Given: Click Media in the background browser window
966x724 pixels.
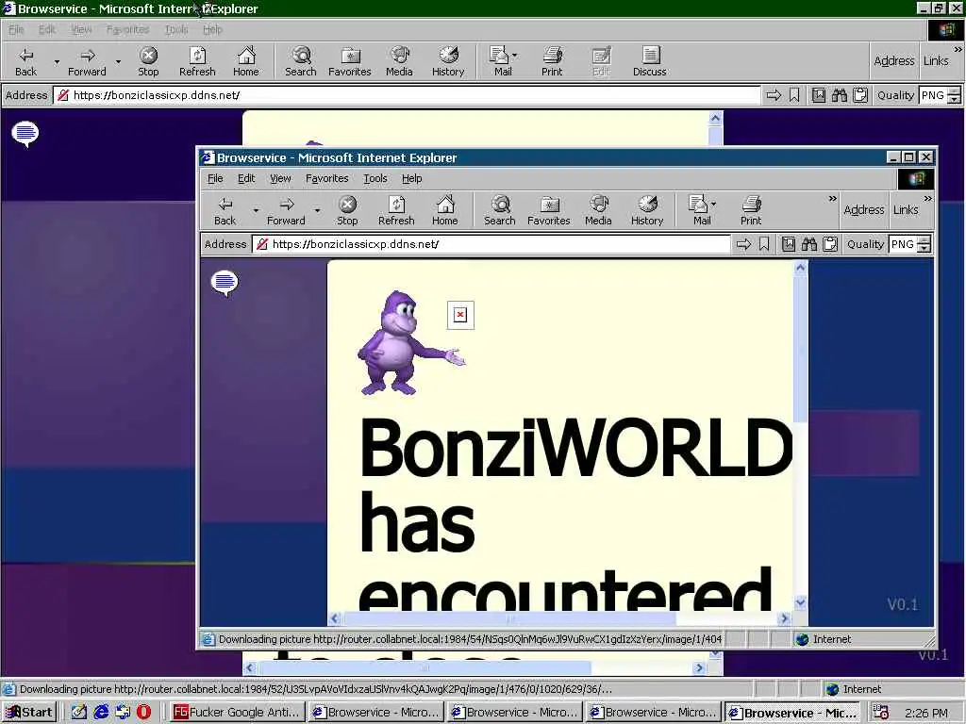Looking at the screenshot, I should point(399,61).
